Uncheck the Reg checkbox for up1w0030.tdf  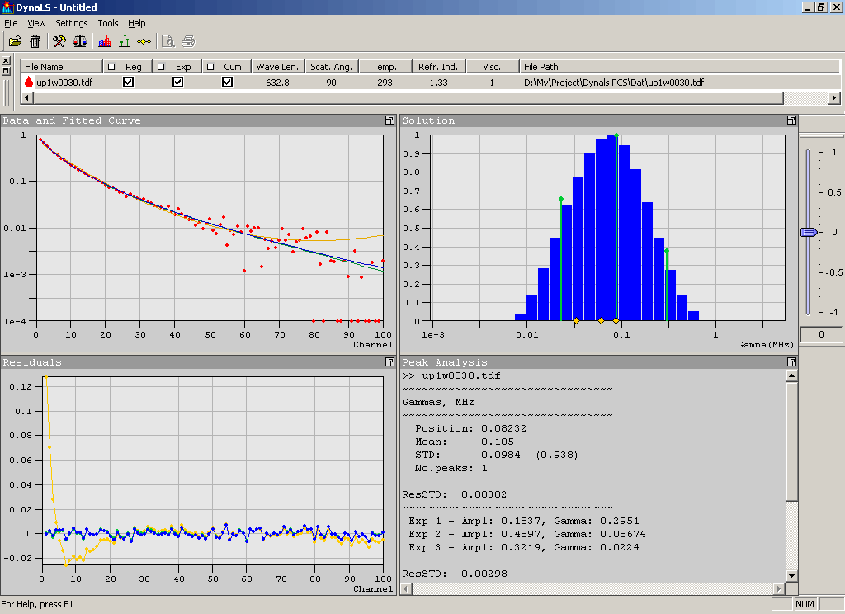pos(128,83)
